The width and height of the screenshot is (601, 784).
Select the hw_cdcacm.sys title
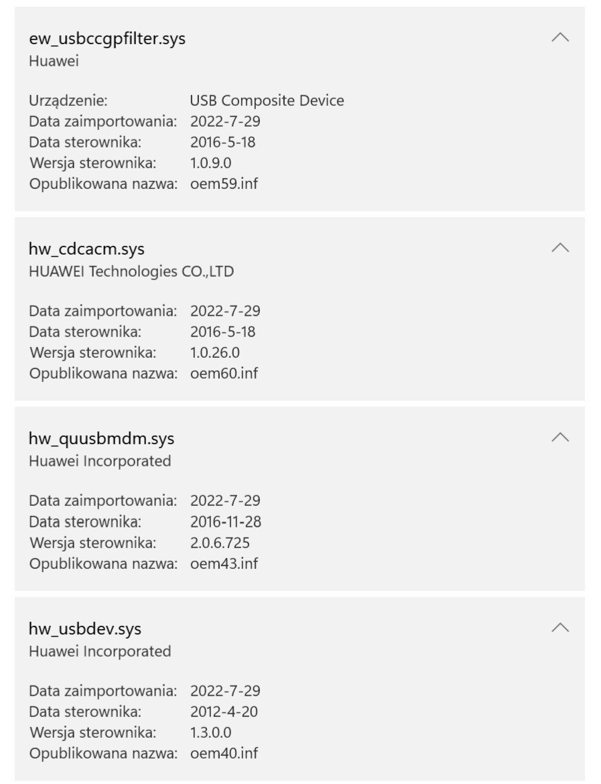click(86, 249)
